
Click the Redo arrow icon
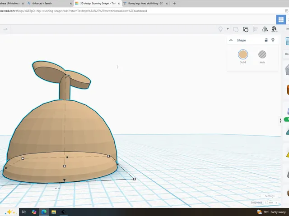pos(5,29)
